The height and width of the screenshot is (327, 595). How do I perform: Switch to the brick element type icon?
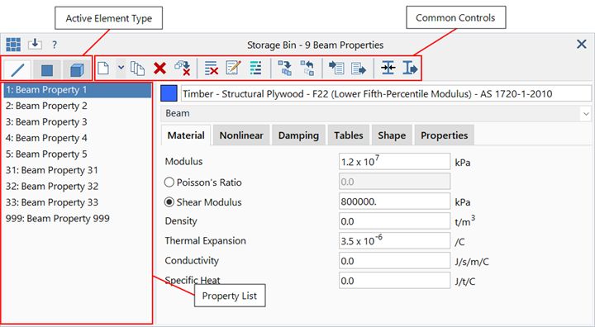pyautogui.click(x=77, y=70)
